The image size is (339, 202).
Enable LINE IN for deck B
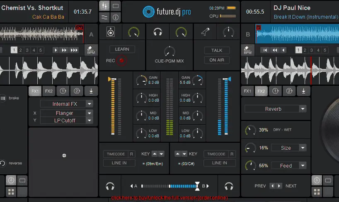point(220,163)
